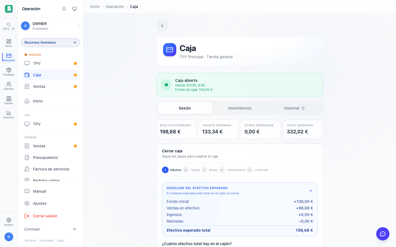396x247 pixels.
Task: Open Ajustes gear in the icon rail
Action: tap(9, 222)
